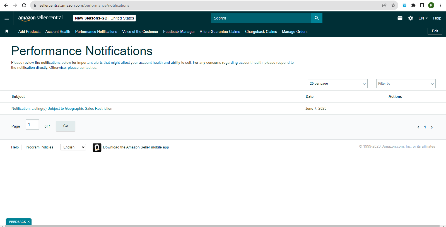The width and height of the screenshot is (446, 227).
Task: Click the Date column header
Action: 310,97
